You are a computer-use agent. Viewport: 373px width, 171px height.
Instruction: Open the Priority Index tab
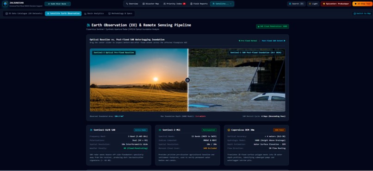(174, 4)
